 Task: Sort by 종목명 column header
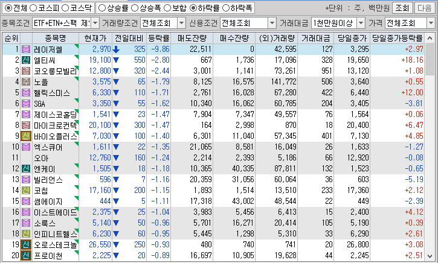pyautogui.click(x=56, y=38)
